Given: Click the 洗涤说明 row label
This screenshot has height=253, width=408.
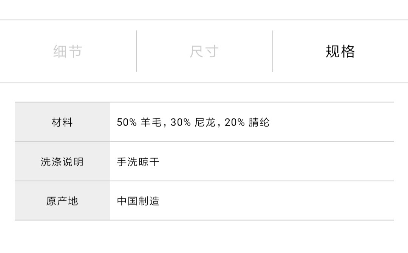Looking at the screenshot, I should click(62, 162).
